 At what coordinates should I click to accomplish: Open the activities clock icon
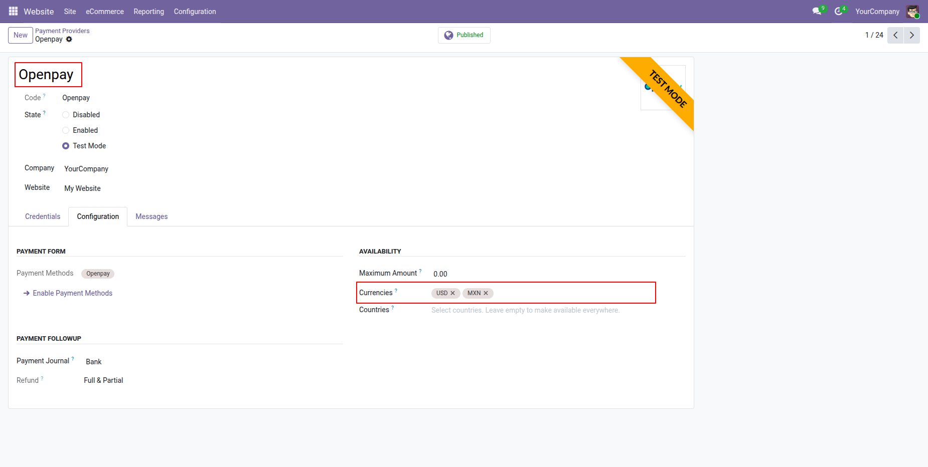click(838, 11)
